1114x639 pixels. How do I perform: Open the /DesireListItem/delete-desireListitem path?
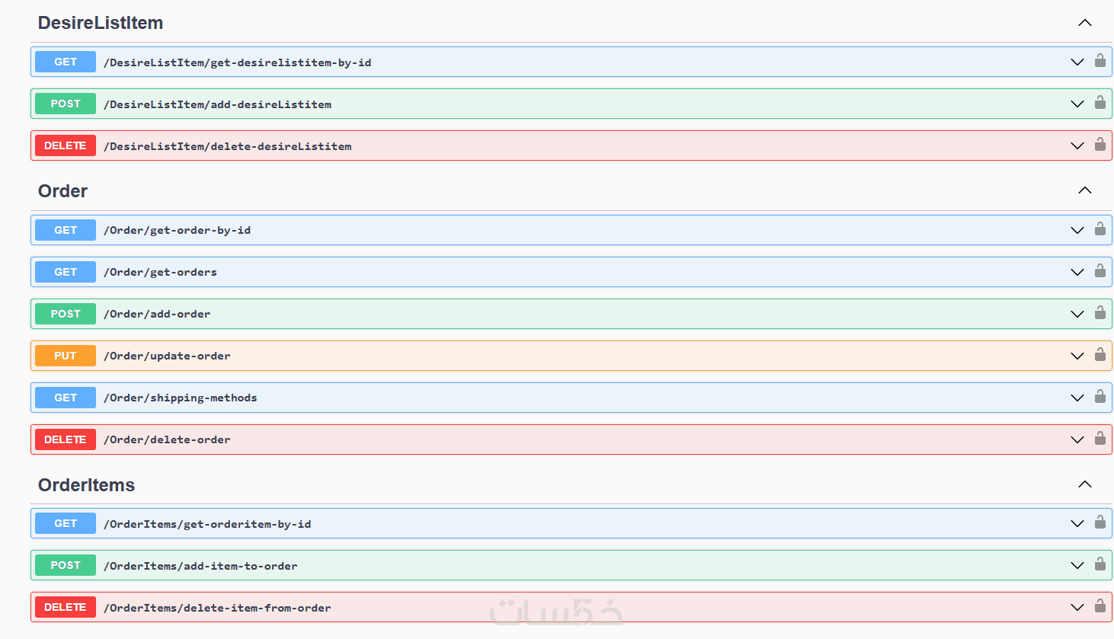click(x=228, y=146)
